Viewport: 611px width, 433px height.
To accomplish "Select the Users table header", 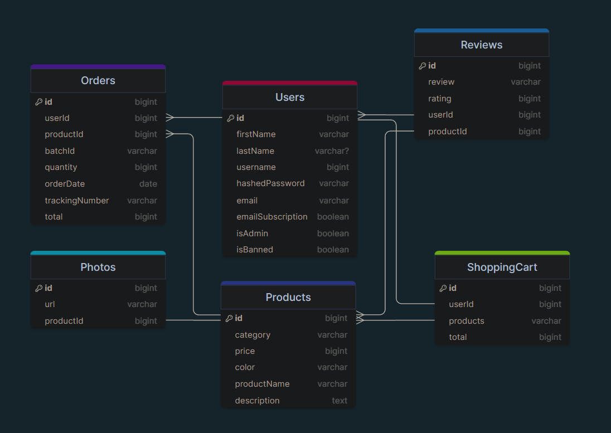I will click(x=290, y=97).
